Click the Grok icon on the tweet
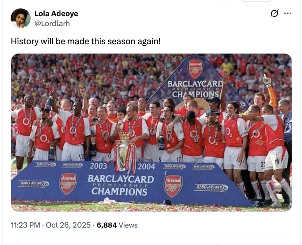The image size is (302, 245). pos(274,14)
